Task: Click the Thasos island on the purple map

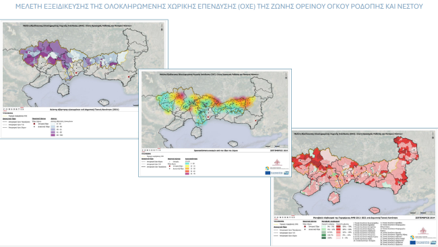Action: pos(63,90)
